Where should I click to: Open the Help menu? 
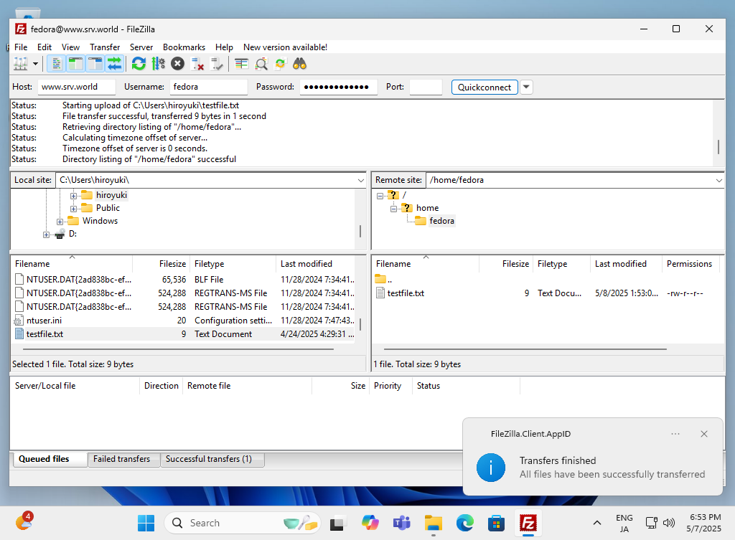pyautogui.click(x=224, y=47)
